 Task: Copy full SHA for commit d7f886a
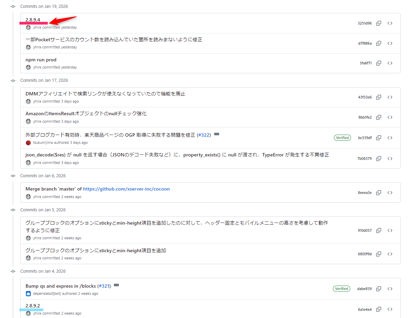379,43
